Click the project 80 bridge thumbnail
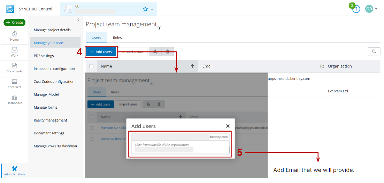Viewport: 384px width, 183px height. coord(68,9)
